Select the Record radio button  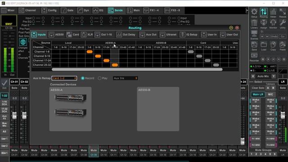click(x=83, y=78)
